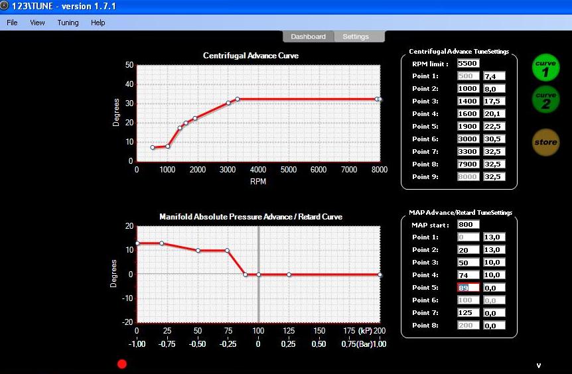Switch to the Dashboard tab
The image size is (572, 374).
coord(308,36)
